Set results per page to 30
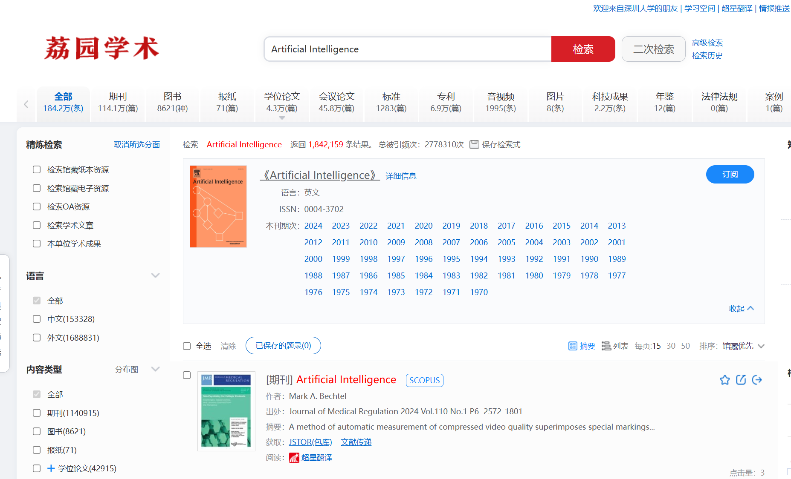Screen dimensions: 791x479 [671, 346]
